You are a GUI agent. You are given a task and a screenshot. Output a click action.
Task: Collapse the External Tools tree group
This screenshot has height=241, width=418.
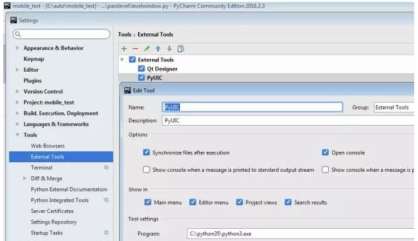click(123, 60)
